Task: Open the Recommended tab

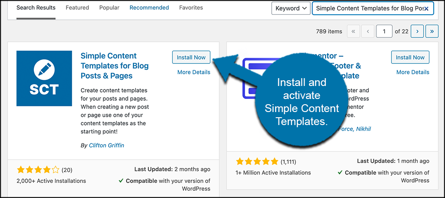Action: coord(149,8)
